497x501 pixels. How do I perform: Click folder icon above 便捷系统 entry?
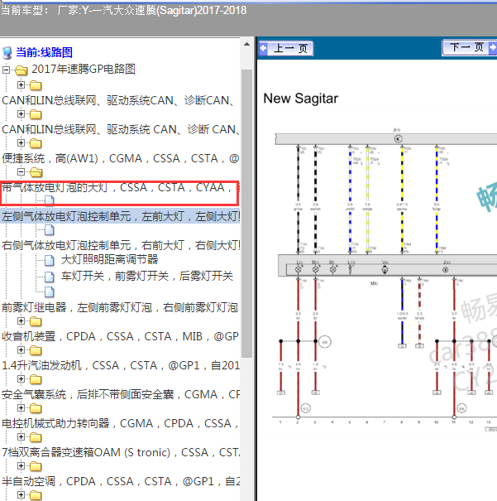tap(36, 143)
